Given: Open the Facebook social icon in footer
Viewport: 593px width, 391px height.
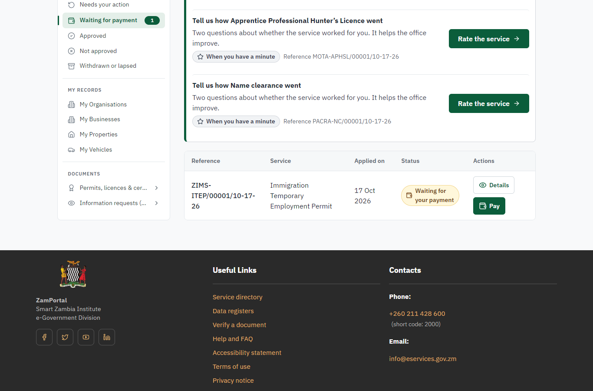Looking at the screenshot, I should (44, 337).
